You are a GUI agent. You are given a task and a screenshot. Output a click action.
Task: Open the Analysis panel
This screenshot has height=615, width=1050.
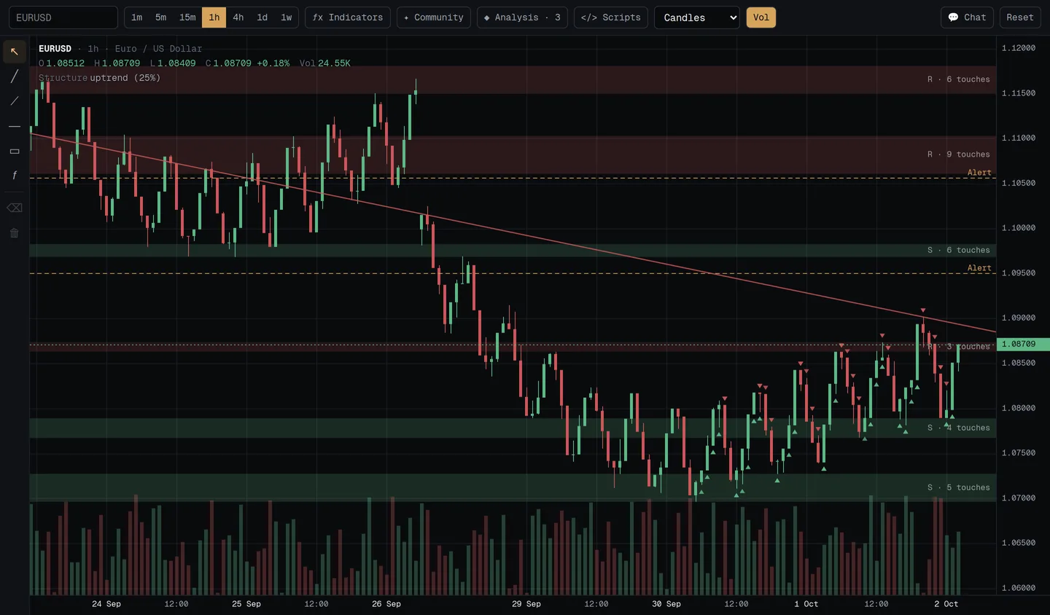point(522,17)
